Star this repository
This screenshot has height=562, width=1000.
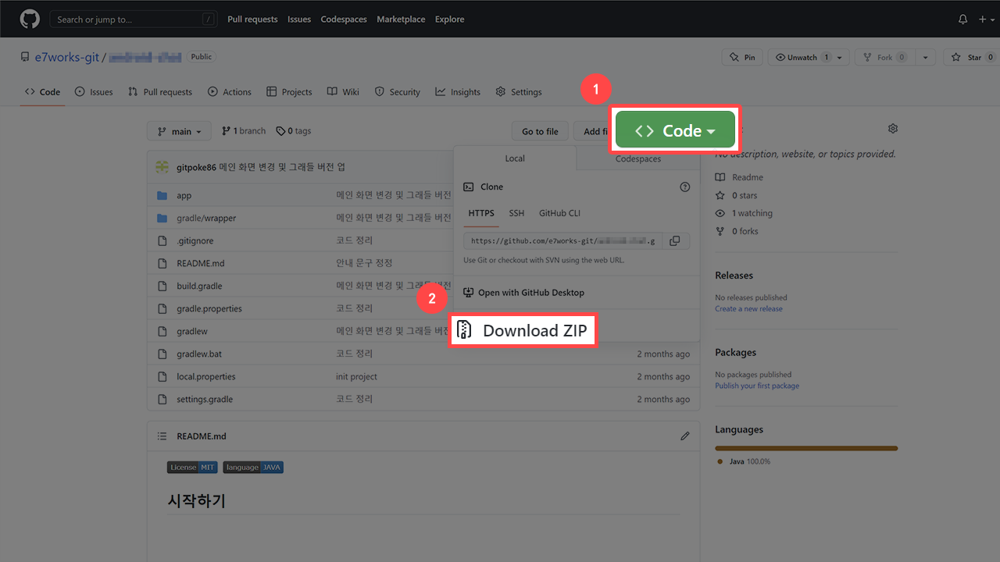967,58
